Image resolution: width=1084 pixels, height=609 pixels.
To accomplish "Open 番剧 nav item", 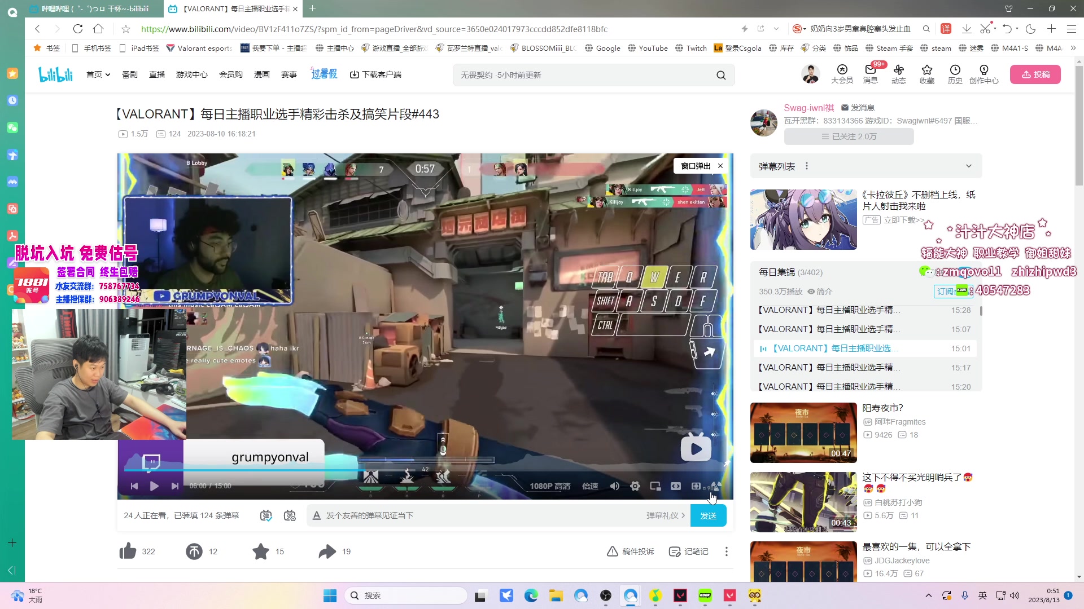I will coord(130,74).
